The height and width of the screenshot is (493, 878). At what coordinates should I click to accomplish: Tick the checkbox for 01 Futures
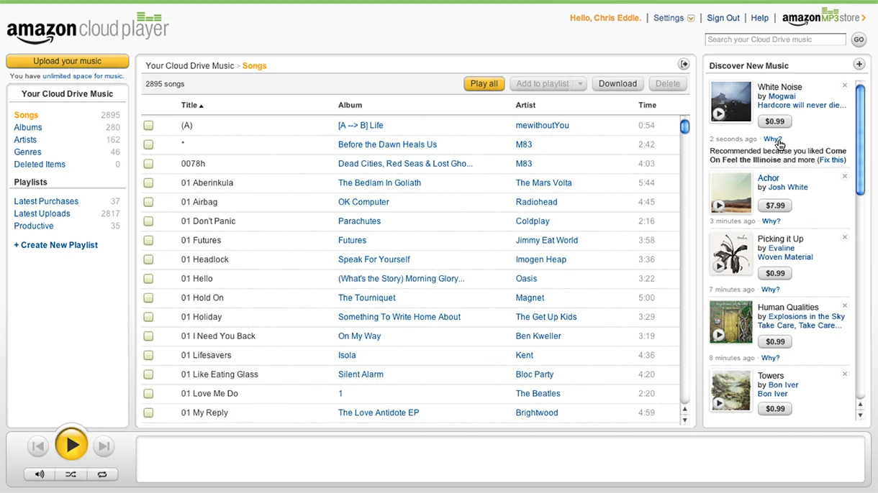pyautogui.click(x=148, y=241)
